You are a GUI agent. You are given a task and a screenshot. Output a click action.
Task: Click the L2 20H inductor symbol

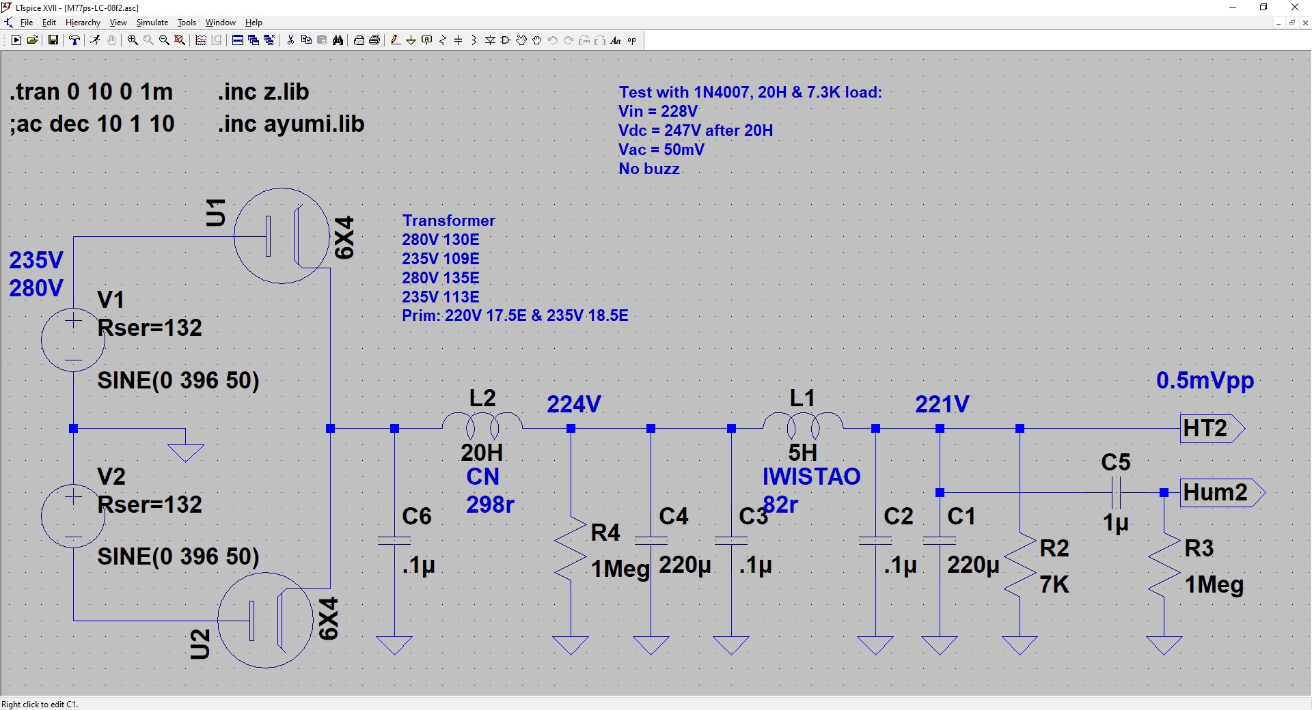(x=482, y=425)
